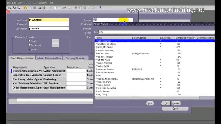Click Cancel in the Person Names dialog

click(176, 103)
